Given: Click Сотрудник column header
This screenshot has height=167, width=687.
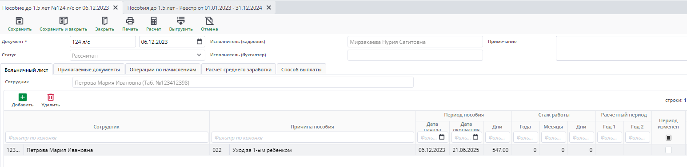Looking at the screenshot, I should point(106,127).
